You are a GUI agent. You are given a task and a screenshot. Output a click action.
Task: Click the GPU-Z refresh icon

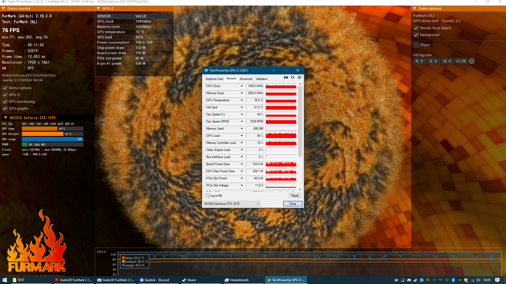(293, 77)
